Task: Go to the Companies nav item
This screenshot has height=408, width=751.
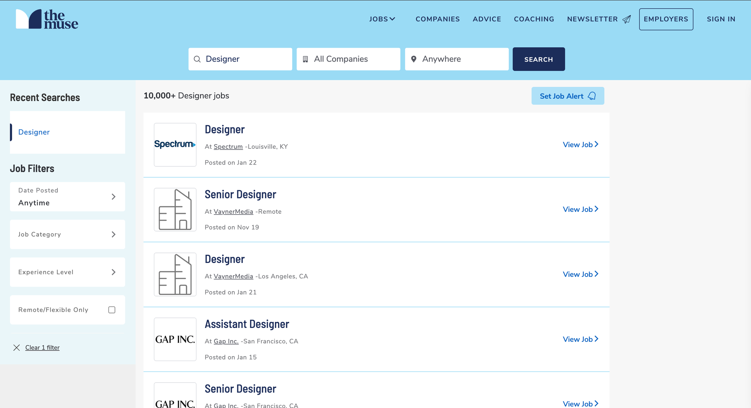Action: click(437, 19)
